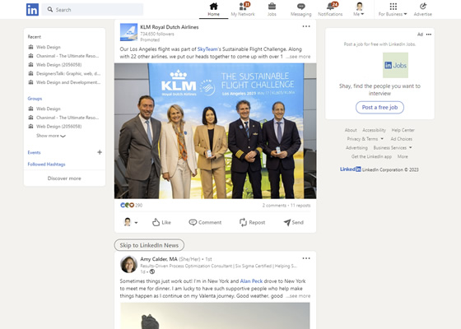The height and width of the screenshot is (329, 461).
Task: Open the Accessibility footer link
Action: pyautogui.click(x=374, y=130)
